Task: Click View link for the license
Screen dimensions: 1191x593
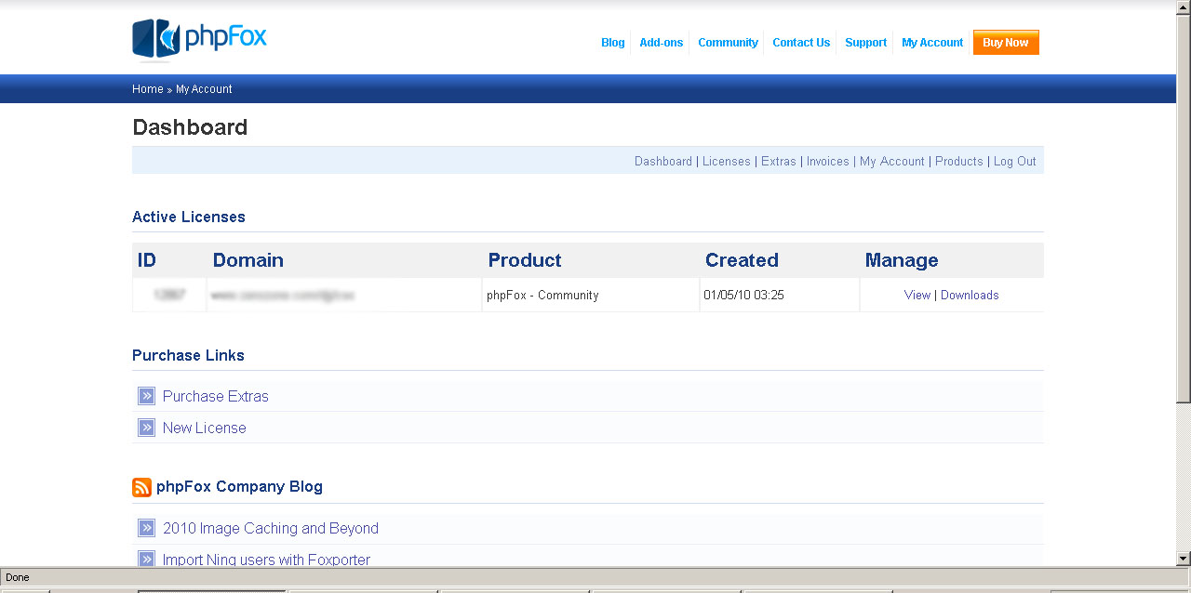Action: (917, 296)
